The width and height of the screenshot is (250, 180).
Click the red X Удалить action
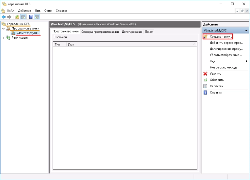click(215, 74)
